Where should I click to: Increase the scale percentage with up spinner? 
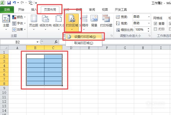tap(148, 29)
